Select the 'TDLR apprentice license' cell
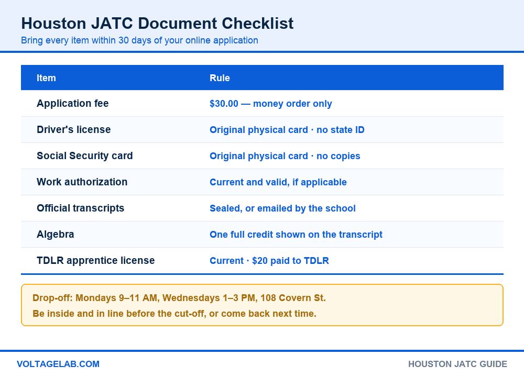The height and width of the screenshot is (377, 524). (95, 260)
